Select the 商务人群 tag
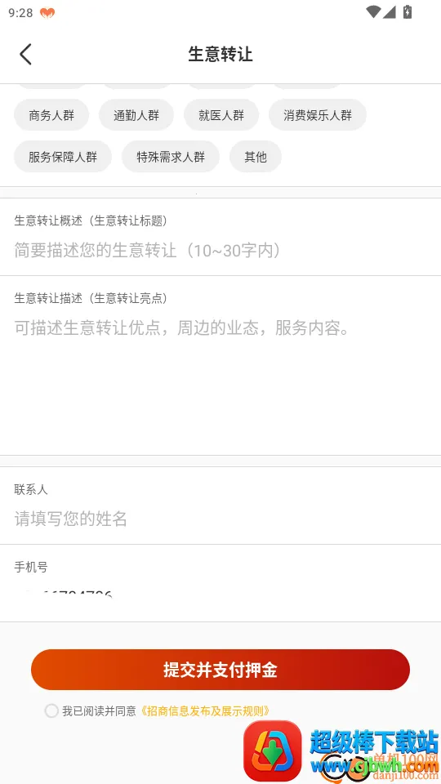This screenshot has width=441, height=784. (x=51, y=115)
